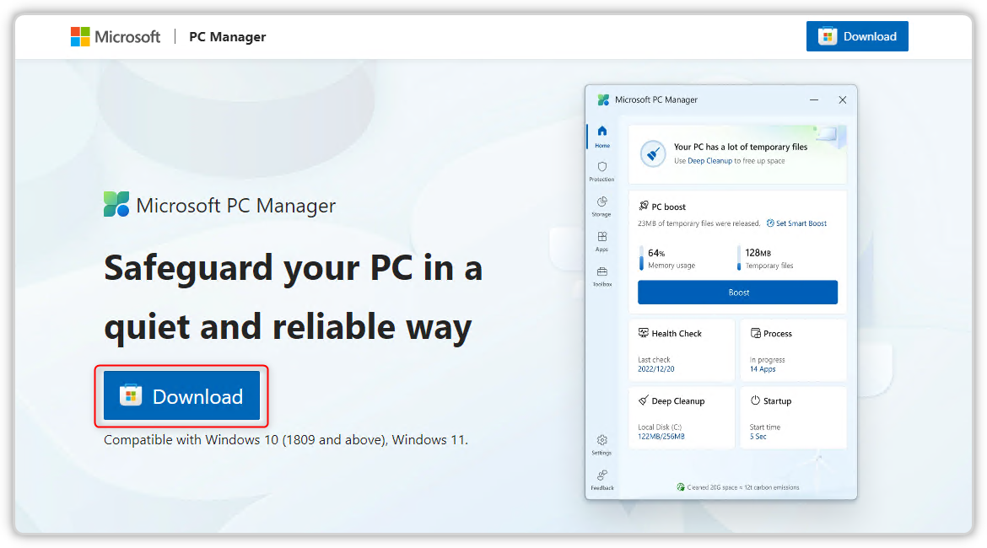
Task: Open the Process card
Action: click(793, 351)
